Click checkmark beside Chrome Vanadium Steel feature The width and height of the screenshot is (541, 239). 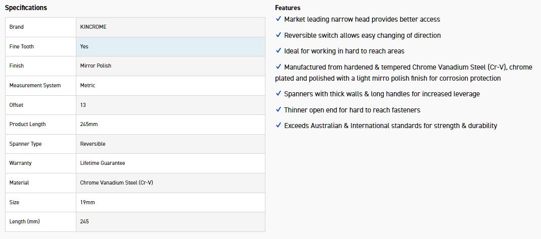tap(279, 67)
